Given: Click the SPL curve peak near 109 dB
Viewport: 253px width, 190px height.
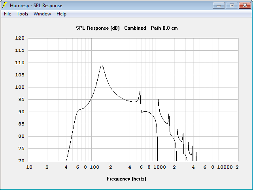Looking at the screenshot, I should coord(102,65).
